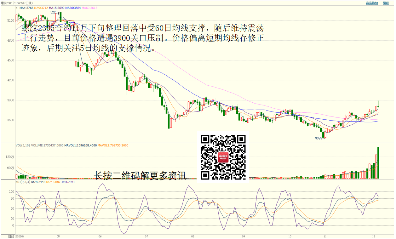Click the MA15:3690 purple indicator label

(57, 8)
